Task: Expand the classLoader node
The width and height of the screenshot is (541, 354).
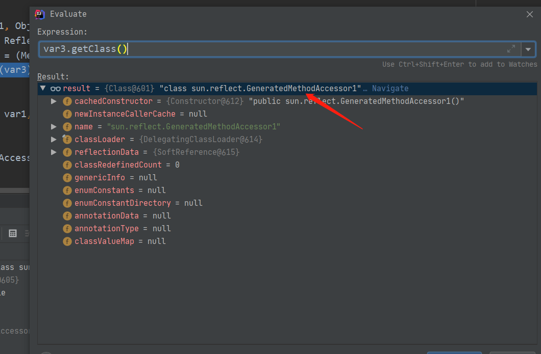Action: coord(54,140)
